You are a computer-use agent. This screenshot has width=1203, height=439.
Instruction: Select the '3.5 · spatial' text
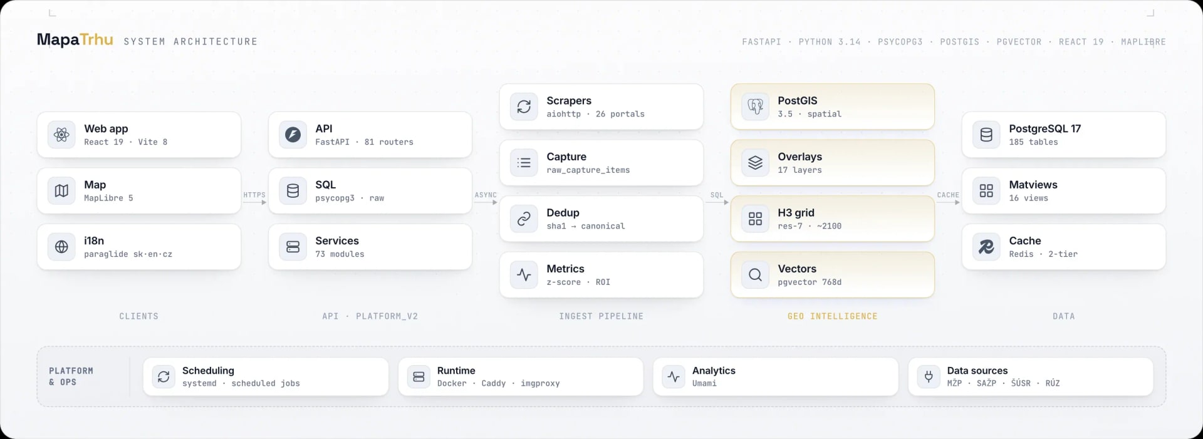coord(810,114)
